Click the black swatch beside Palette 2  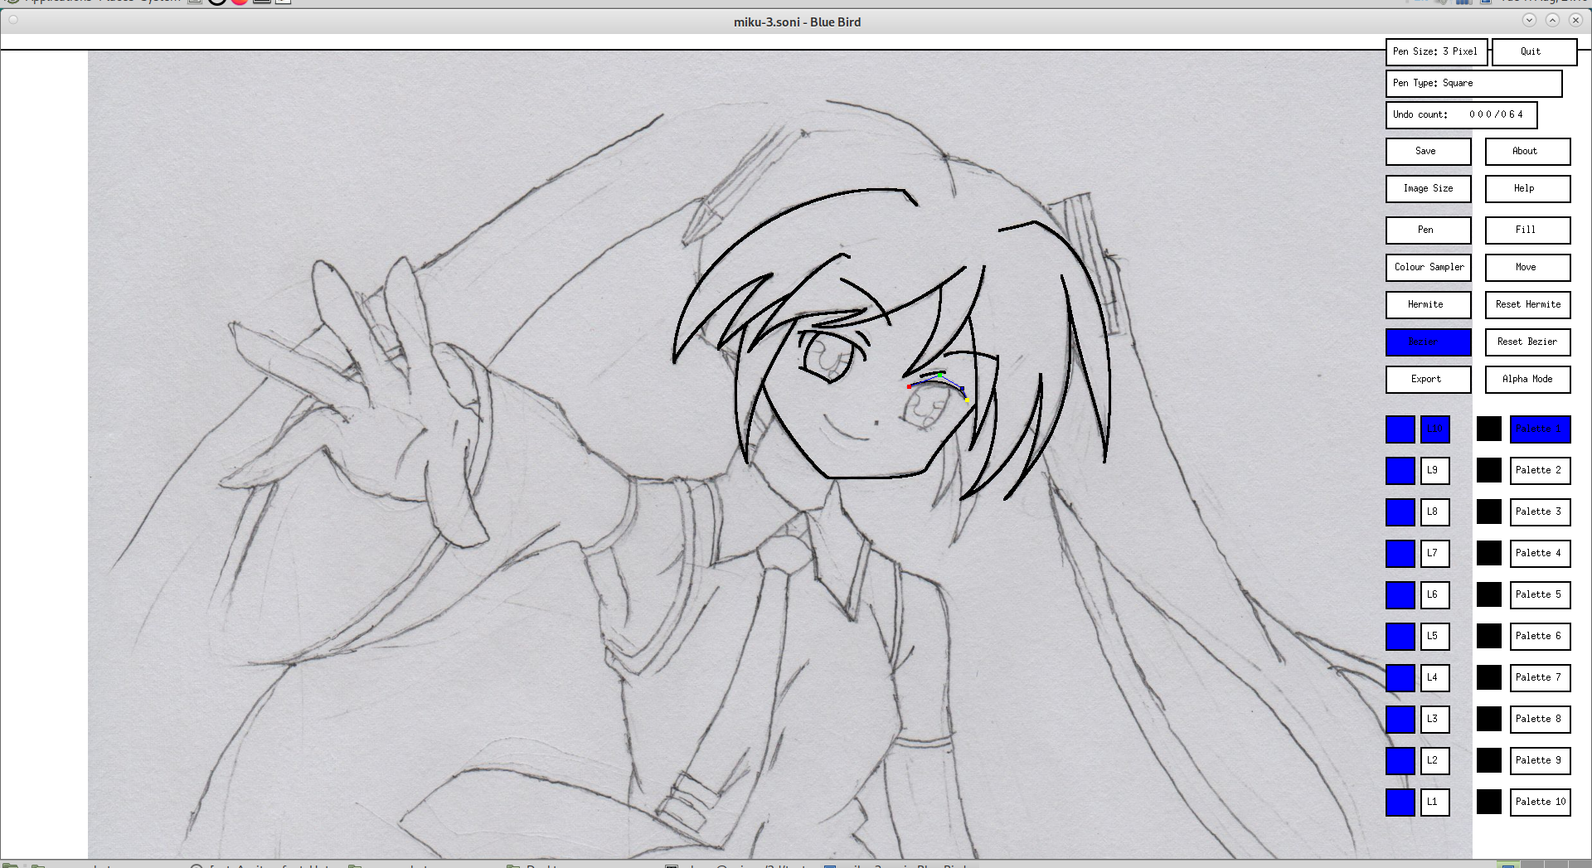(x=1489, y=470)
